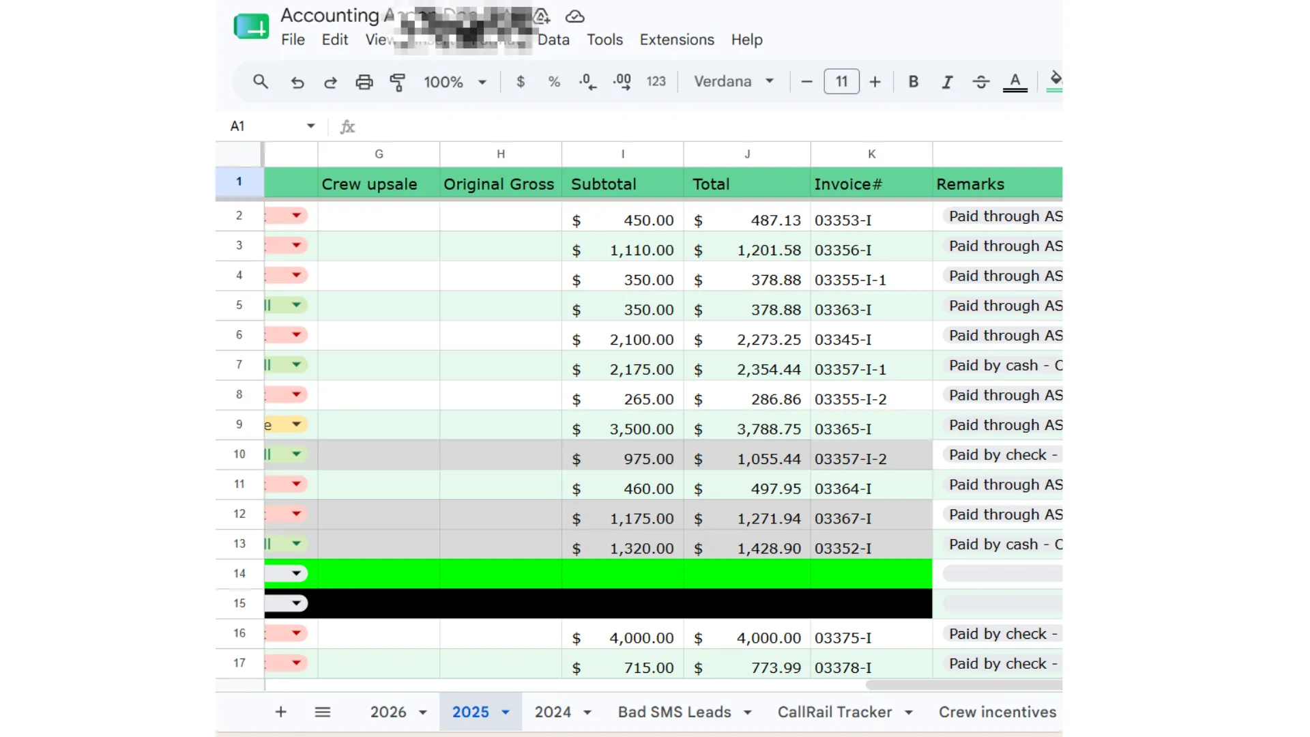1310x737 pixels.
Task: Open the Extensions menu
Action: (677, 40)
